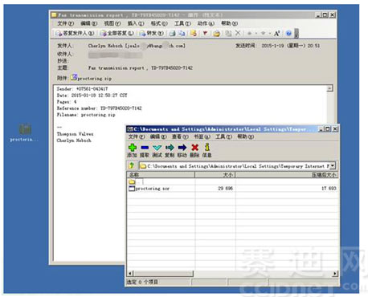Viewport: 368px width, 297px height.
Task: Click the grey X delete icon in the email toolbar
Action: coord(238,33)
